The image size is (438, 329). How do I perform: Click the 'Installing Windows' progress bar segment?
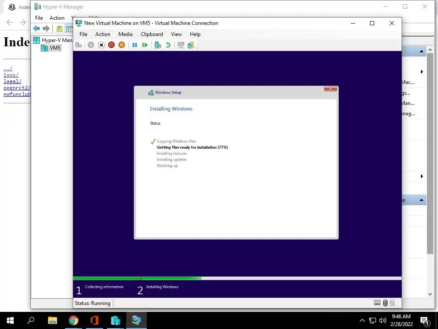pyautogui.click(x=271, y=278)
